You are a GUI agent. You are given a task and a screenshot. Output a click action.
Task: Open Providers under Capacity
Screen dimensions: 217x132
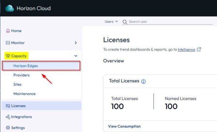[x=21, y=75]
